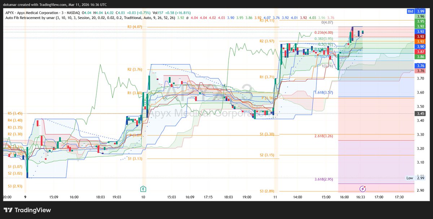Click the green 3.86 price label
This screenshot has height=219, width=433.
point(420,56)
